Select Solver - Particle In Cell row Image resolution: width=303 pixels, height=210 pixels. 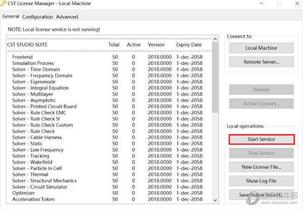pyautogui.click(x=107, y=169)
